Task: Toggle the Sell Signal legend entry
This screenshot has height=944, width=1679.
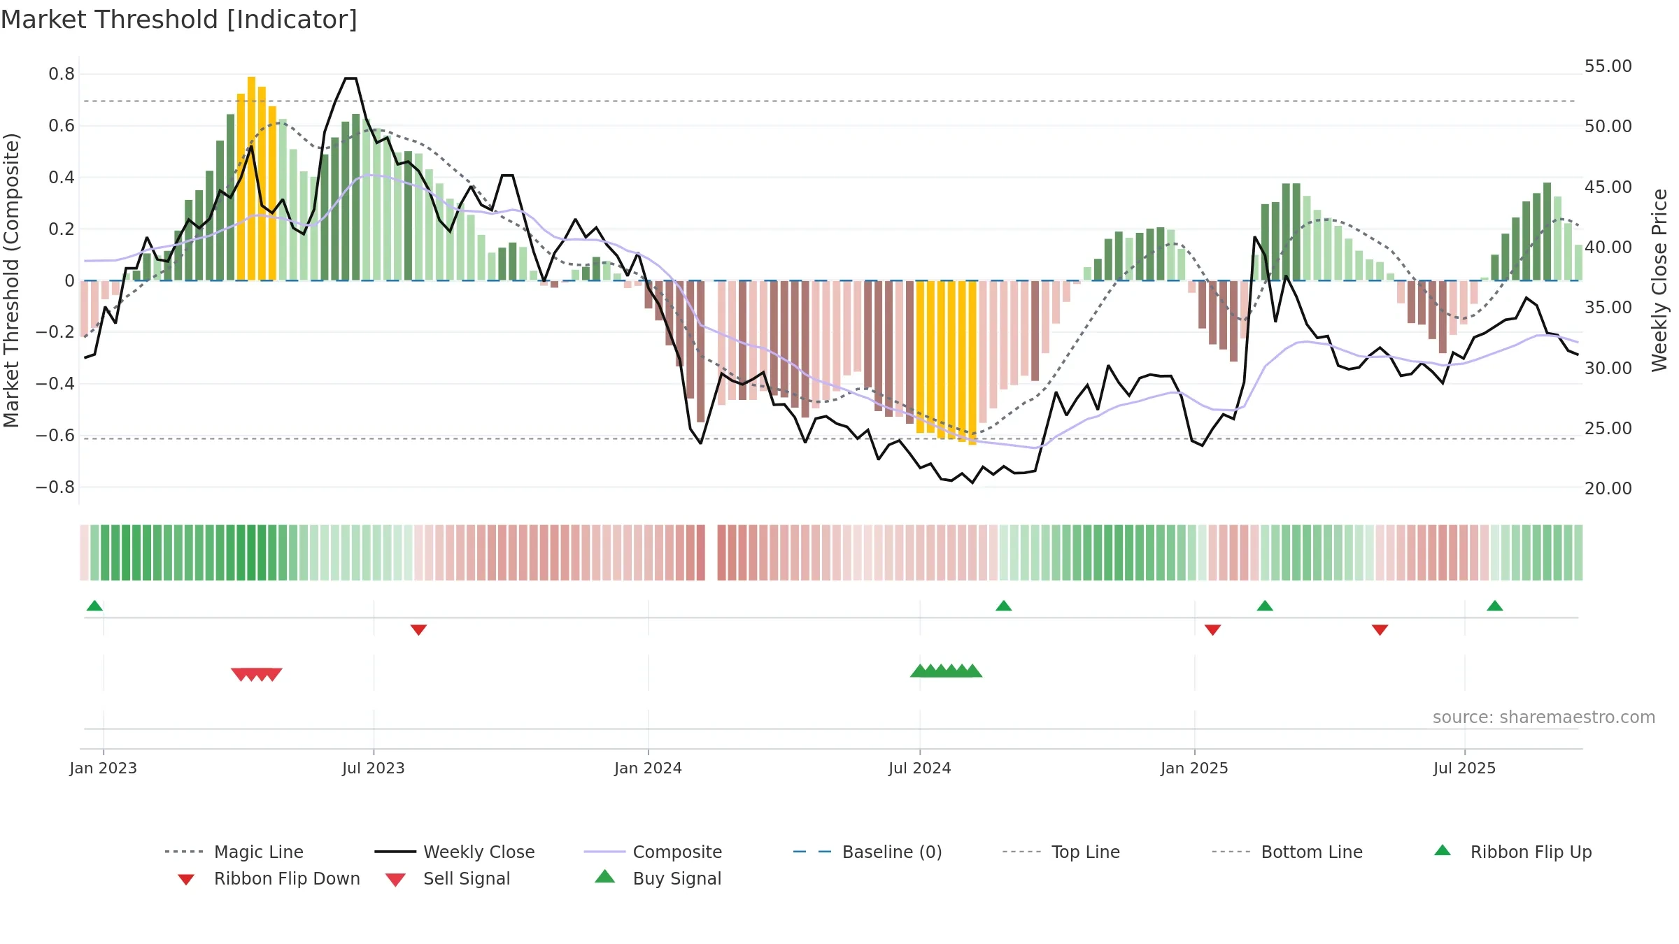Action: tap(448, 878)
